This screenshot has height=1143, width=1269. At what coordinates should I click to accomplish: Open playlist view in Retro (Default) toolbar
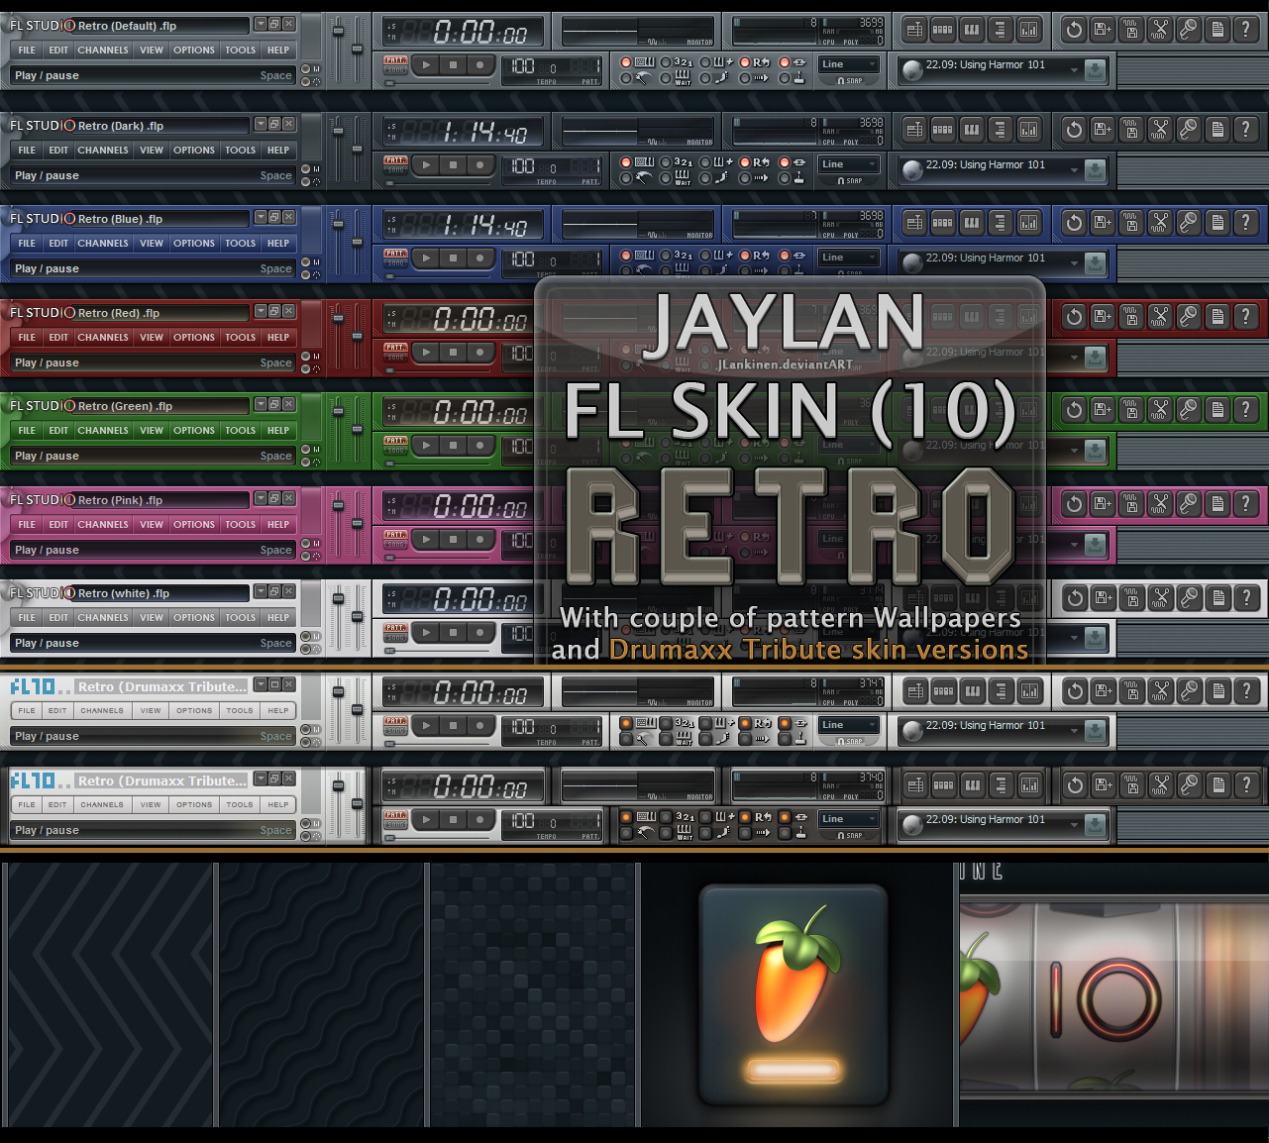pos(914,30)
